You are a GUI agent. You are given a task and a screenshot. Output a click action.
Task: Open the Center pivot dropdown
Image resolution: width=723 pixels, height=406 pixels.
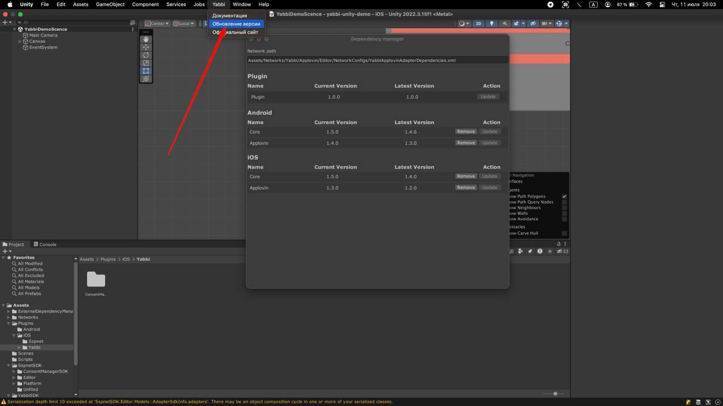[x=157, y=24]
